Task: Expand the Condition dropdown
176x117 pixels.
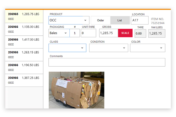Action: pos(108,48)
